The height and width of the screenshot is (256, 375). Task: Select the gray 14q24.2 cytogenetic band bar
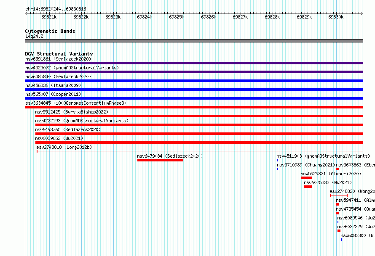(194, 41)
